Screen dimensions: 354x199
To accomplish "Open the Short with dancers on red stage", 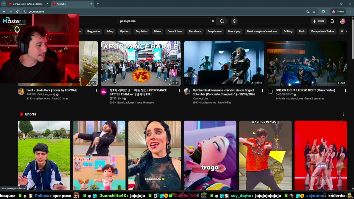I will [x=321, y=155].
